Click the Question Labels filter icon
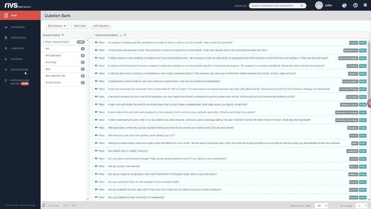Screen dimensions: 371x209 (x=63, y=35)
